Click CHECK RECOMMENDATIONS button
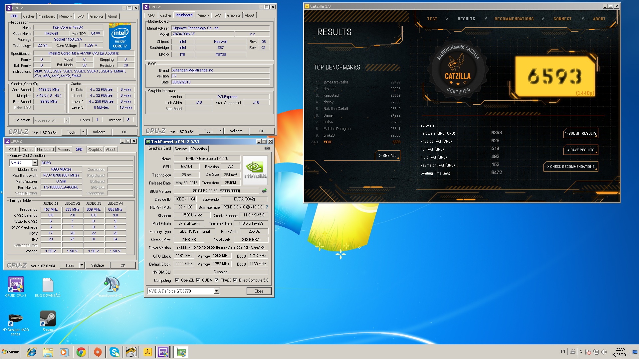639x359 pixels. tap(571, 167)
